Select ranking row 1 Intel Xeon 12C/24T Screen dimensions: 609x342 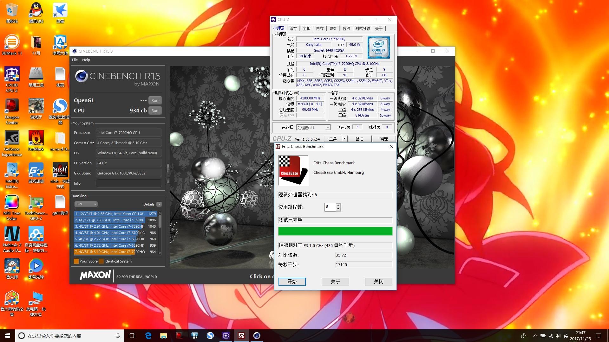pyautogui.click(x=116, y=214)
